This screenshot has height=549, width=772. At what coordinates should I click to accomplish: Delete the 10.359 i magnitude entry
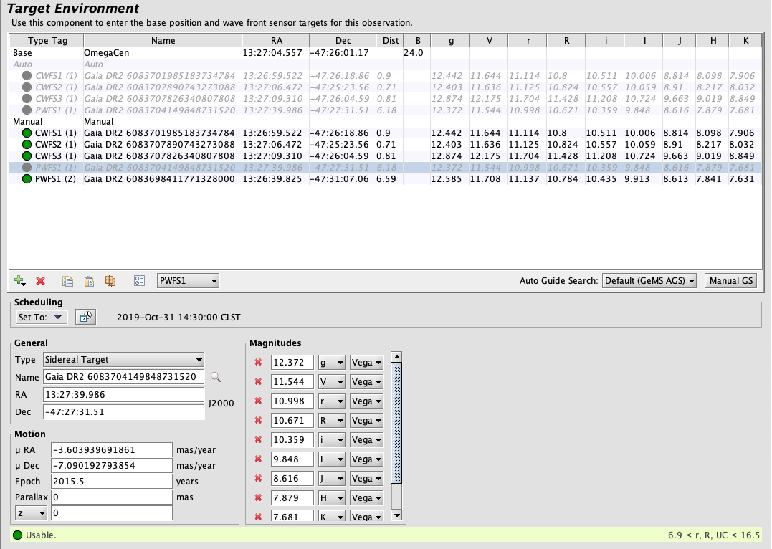[x=258, y=439]
